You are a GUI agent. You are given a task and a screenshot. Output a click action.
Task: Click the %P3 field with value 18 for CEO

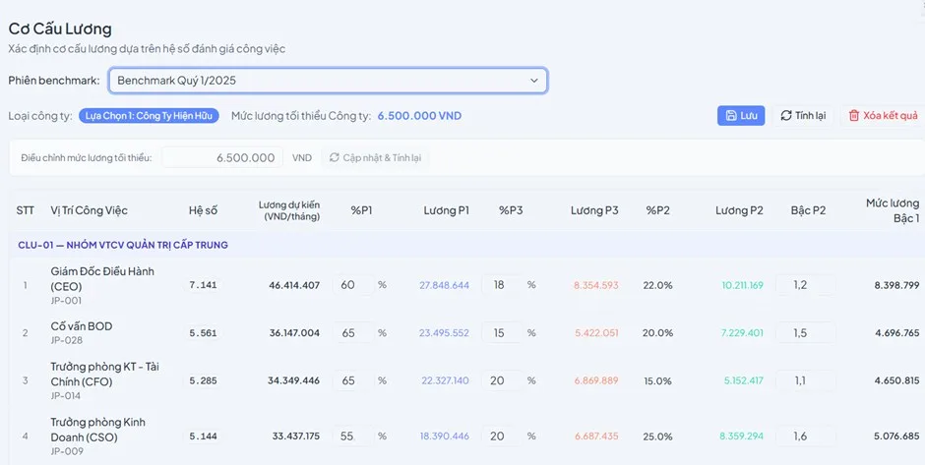(503, 285)
